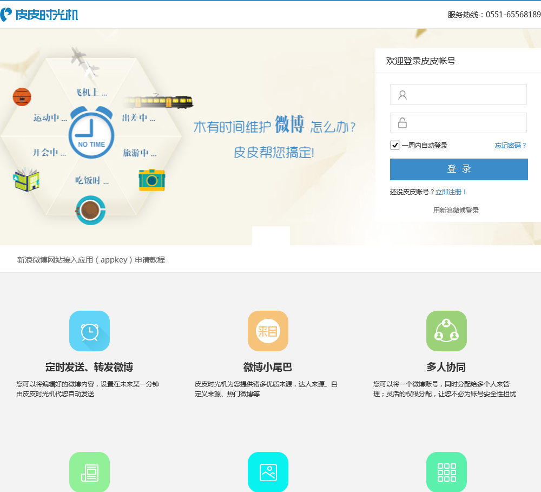Click the book building icon near 开会中
This screenshot has width=541, height=492.
coord(27,180)
